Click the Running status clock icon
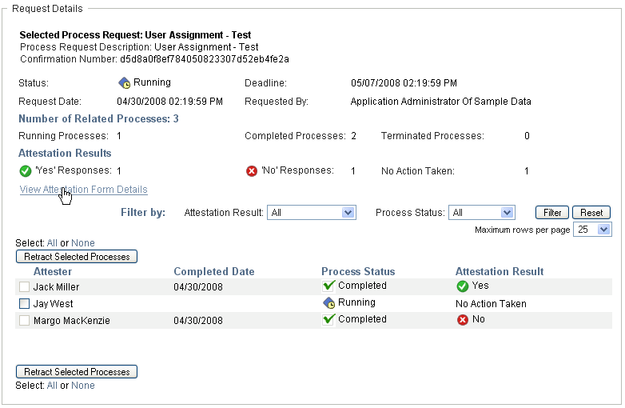Screen dimensions: 625x408 (x=124, y=82)
